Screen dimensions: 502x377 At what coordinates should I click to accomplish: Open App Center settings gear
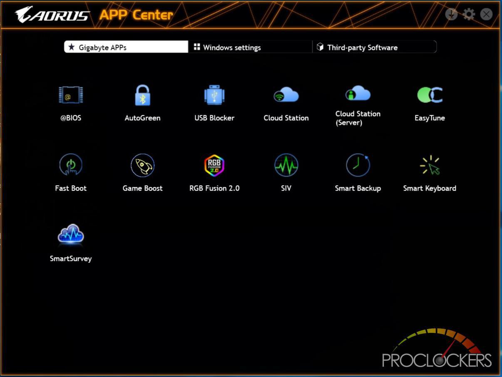[x=469, y=15]
